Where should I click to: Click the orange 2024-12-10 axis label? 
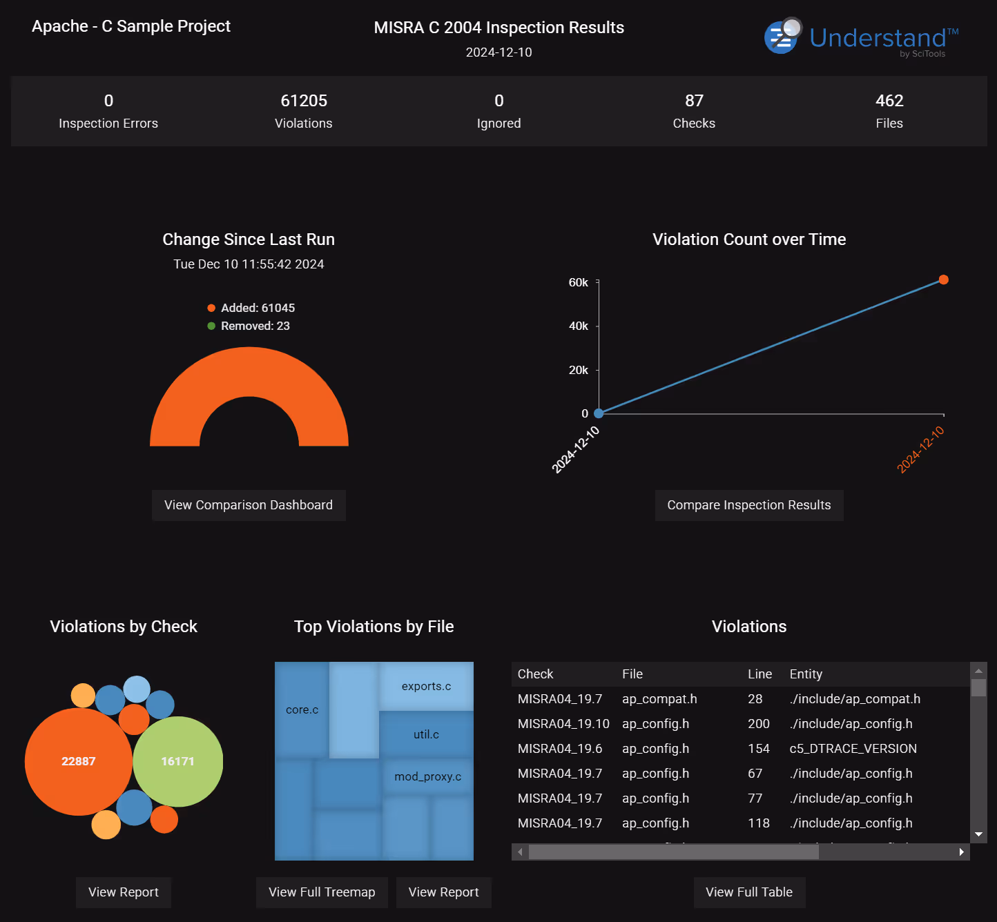(x=920, y=449)
